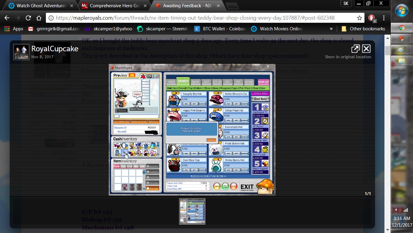
Task: Click the browser reload button
Action: (28, 18)
